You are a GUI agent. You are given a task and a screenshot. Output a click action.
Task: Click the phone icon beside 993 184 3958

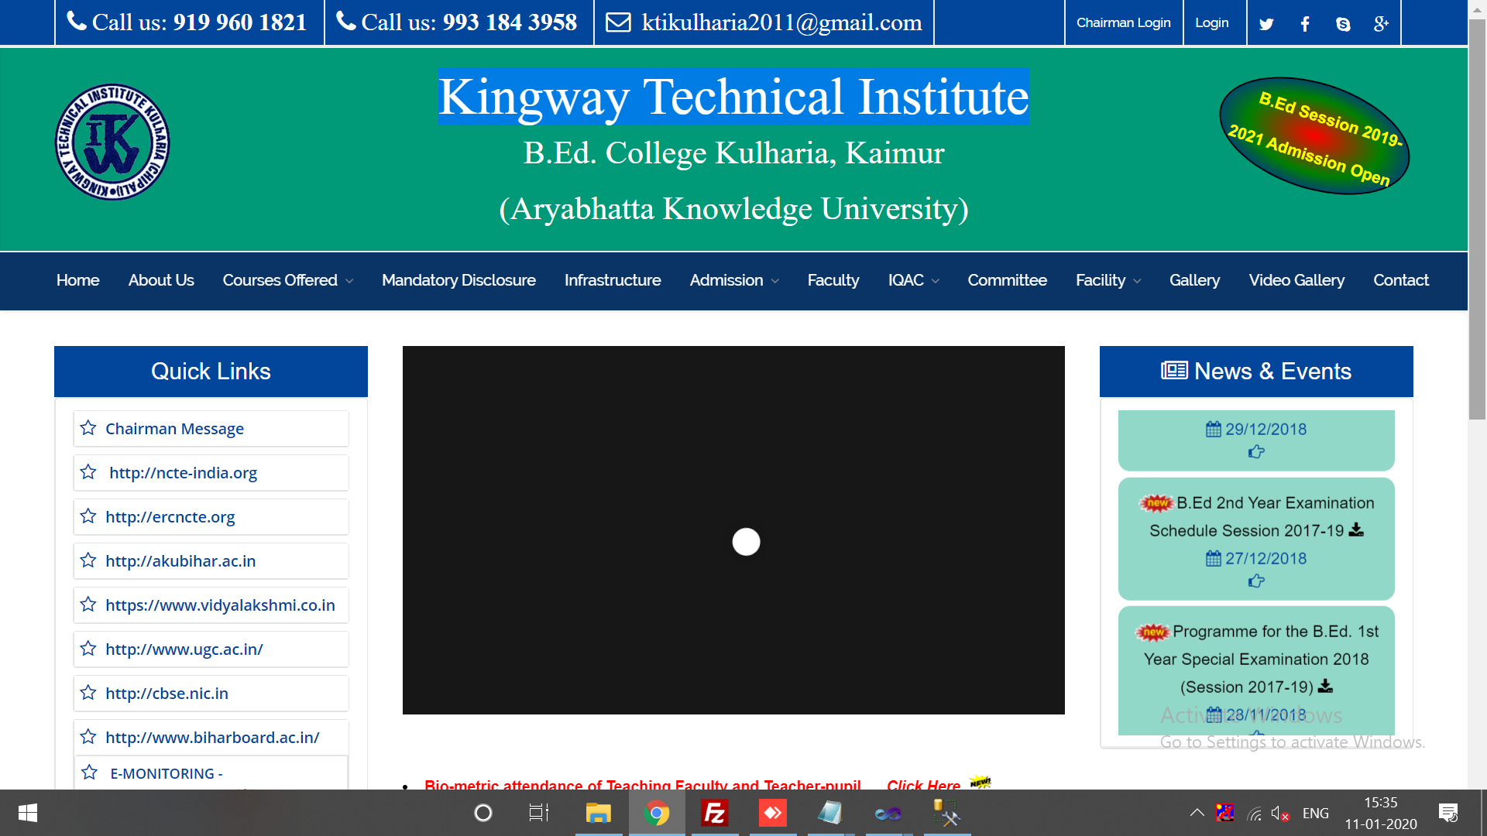click(346, 21)
